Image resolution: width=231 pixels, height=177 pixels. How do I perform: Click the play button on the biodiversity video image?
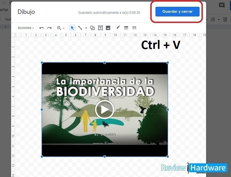tap(105, 109)
